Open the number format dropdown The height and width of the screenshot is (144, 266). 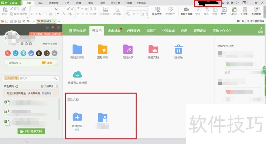148,9
